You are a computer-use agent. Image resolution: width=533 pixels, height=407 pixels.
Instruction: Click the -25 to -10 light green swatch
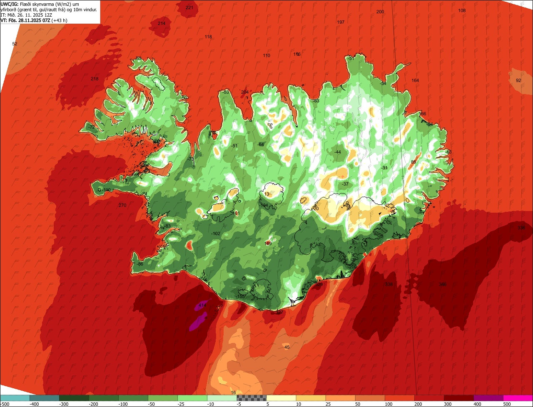coord(192,398)
